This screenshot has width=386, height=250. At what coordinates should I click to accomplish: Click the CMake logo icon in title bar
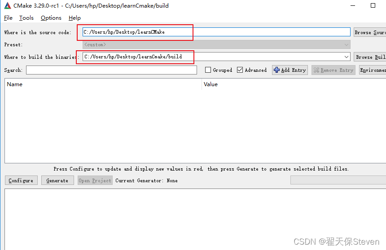7,5
